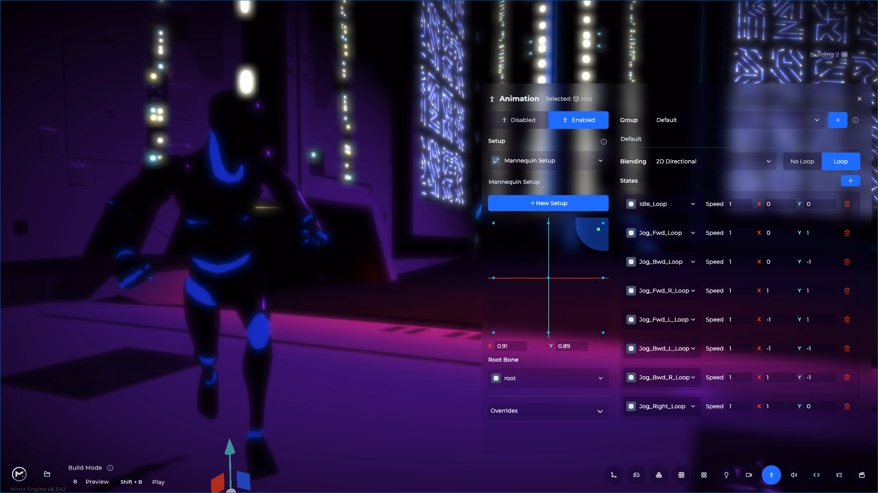Click the green blend point handle
This screenshot has height=493, width=878.
coord(598,229)
